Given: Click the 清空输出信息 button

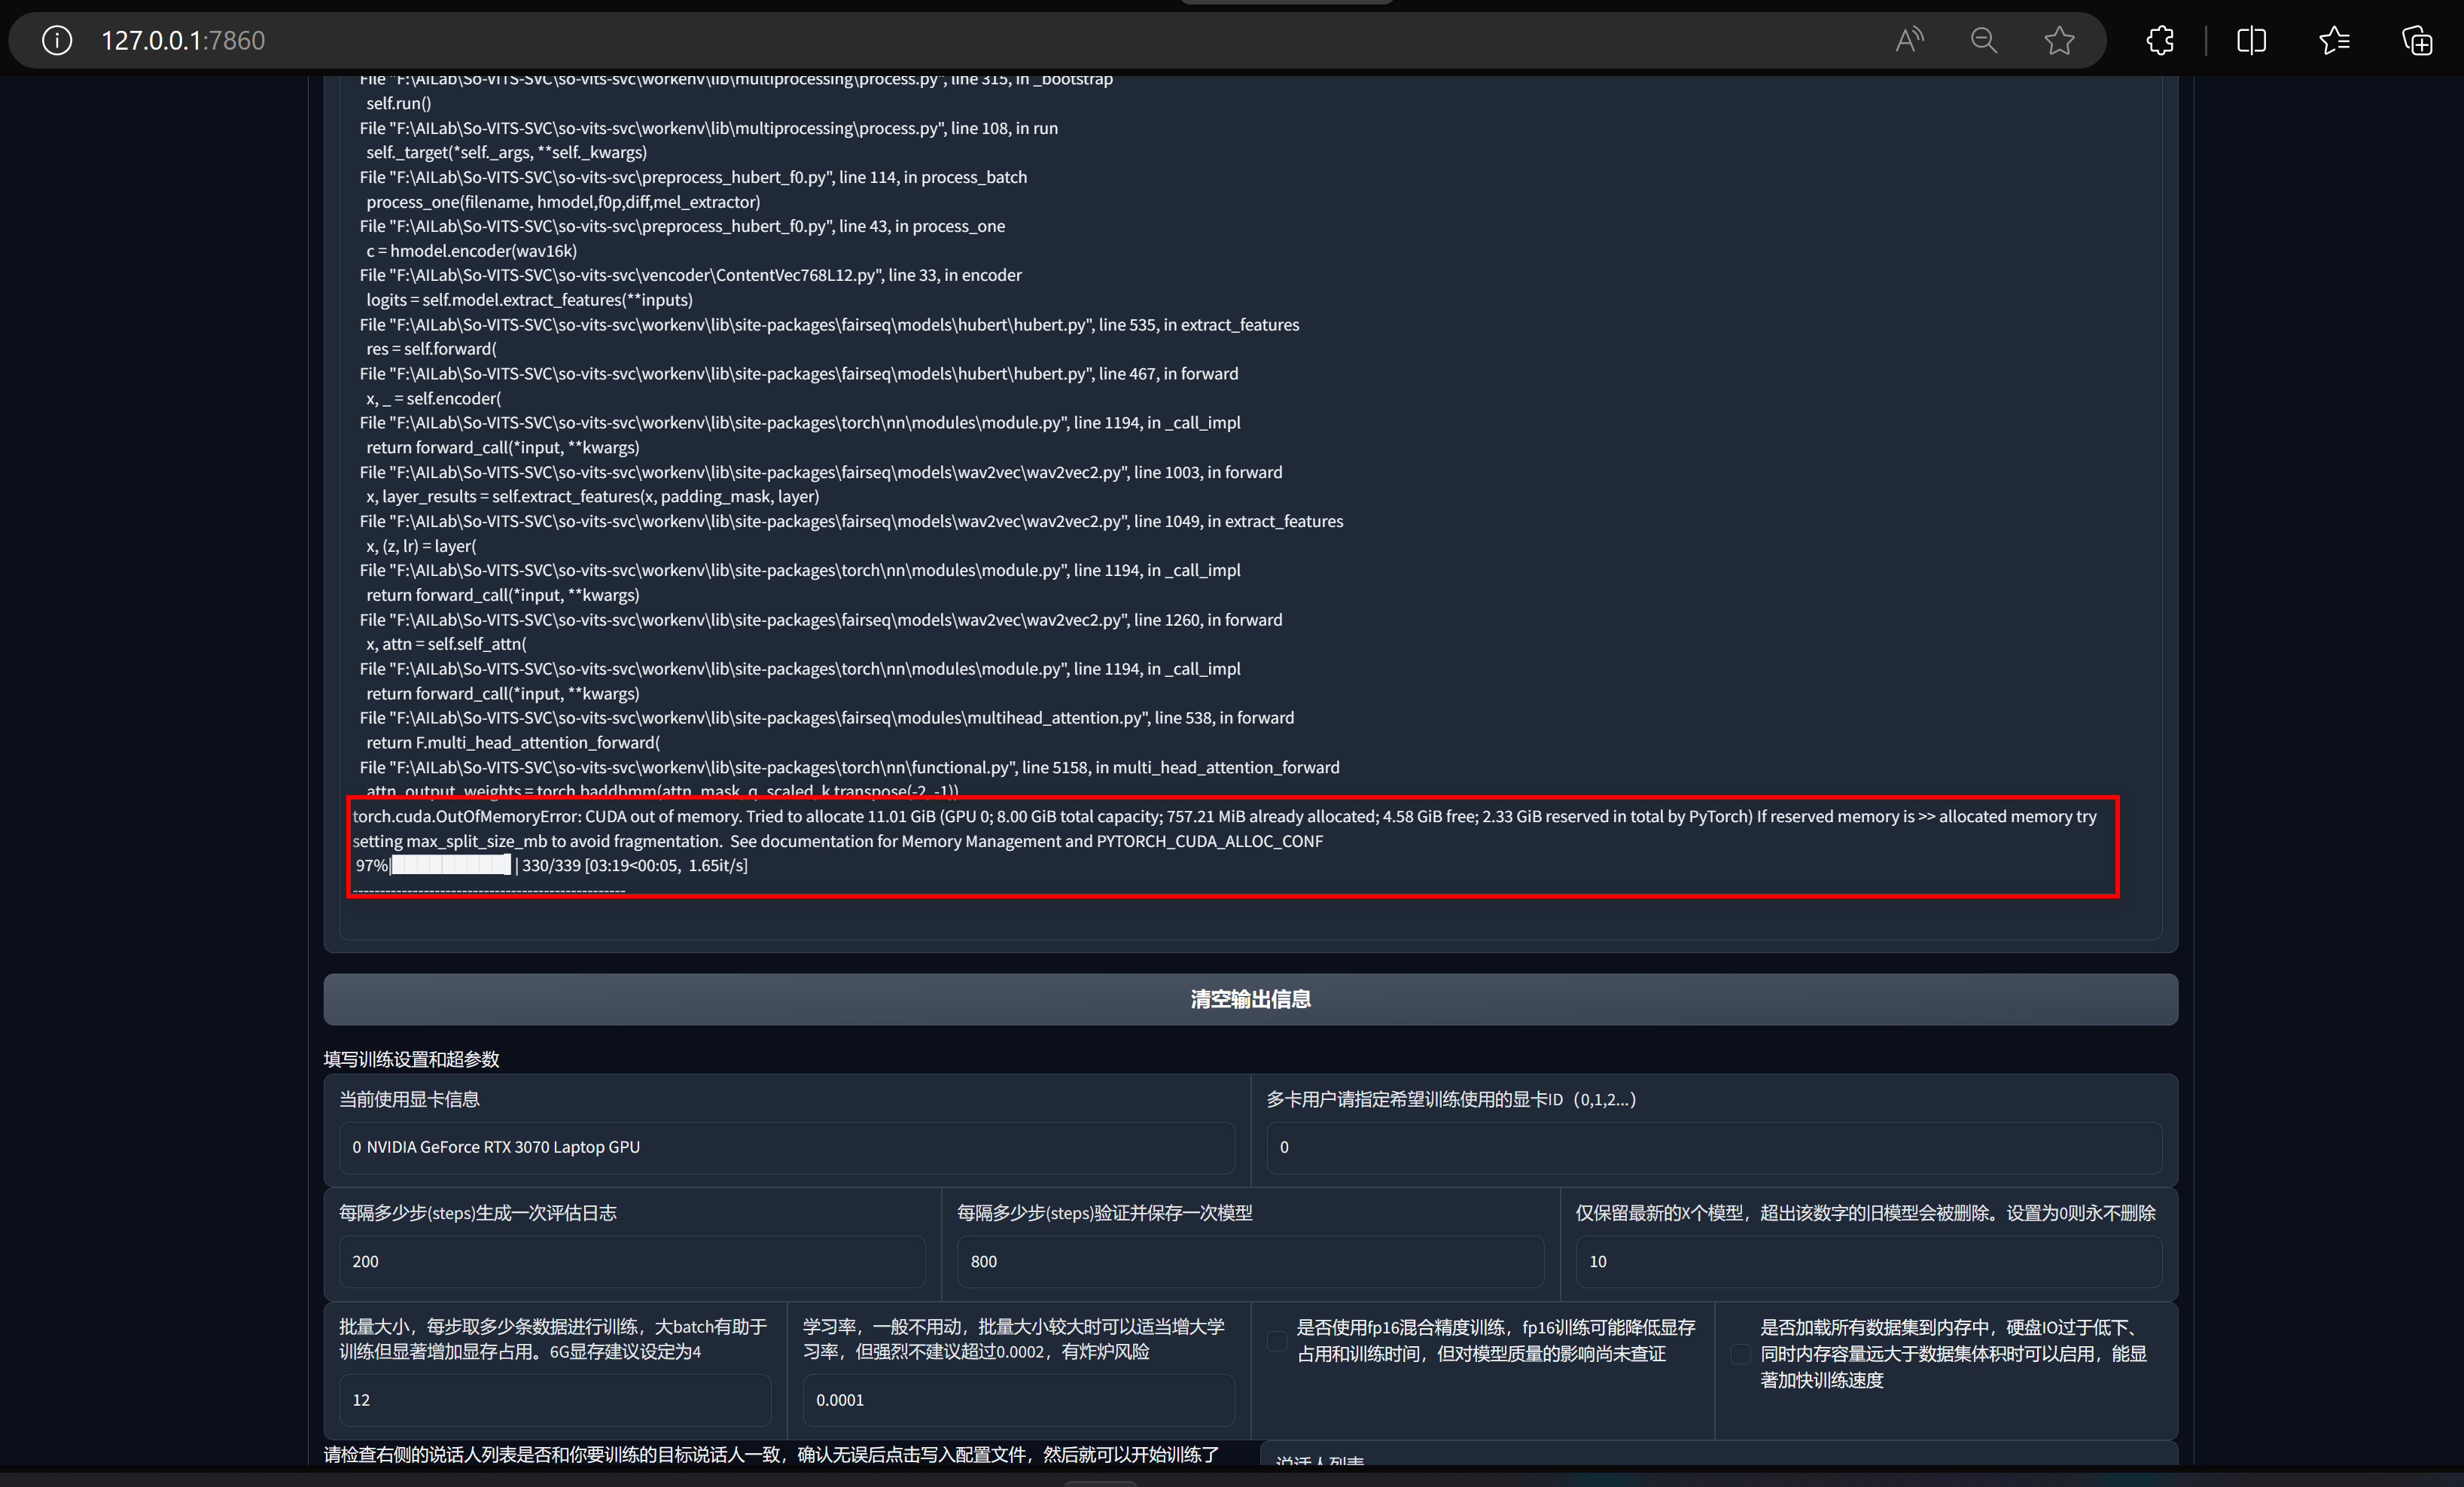Looking at the screenshot, I should (1250, 999).
